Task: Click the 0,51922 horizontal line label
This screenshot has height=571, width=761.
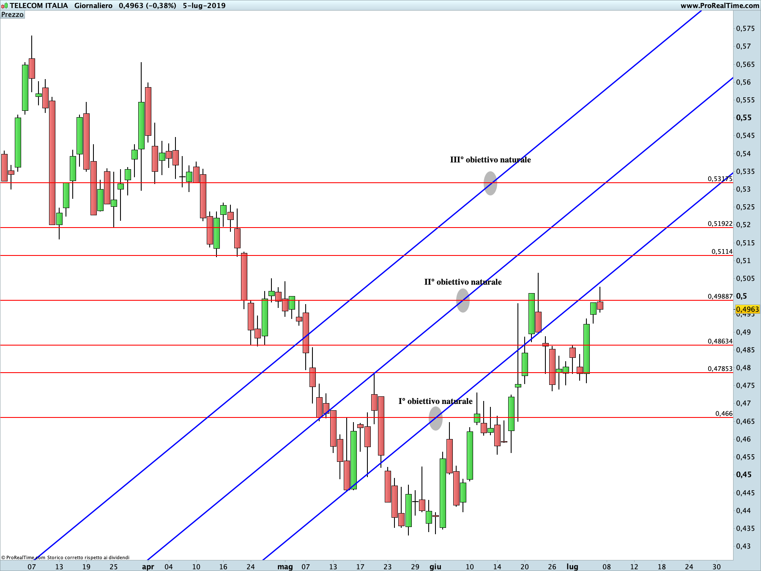Action: (720, 224)
